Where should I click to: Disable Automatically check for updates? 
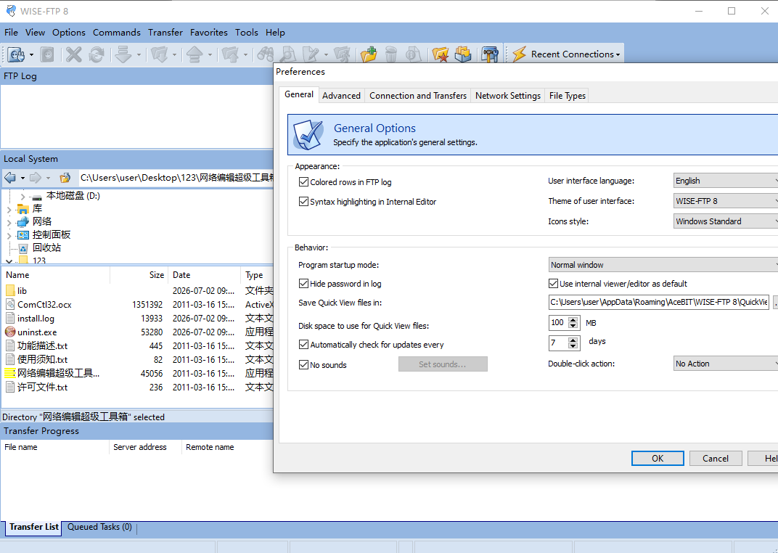[x=303, y=344]
